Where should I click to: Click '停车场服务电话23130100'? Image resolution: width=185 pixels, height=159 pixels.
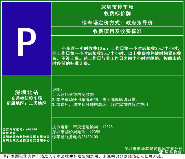(x=75, y=137)
